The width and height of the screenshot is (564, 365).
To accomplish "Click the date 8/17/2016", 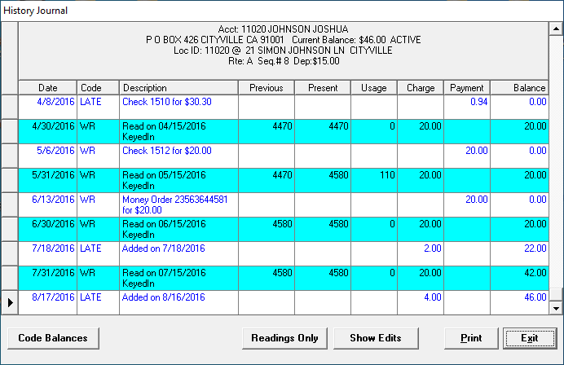I will point(53,297).
